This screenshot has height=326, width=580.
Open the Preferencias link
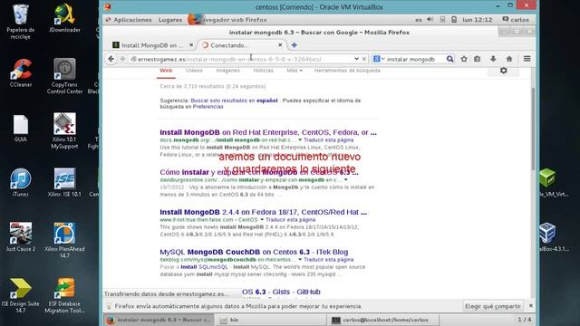208,107
